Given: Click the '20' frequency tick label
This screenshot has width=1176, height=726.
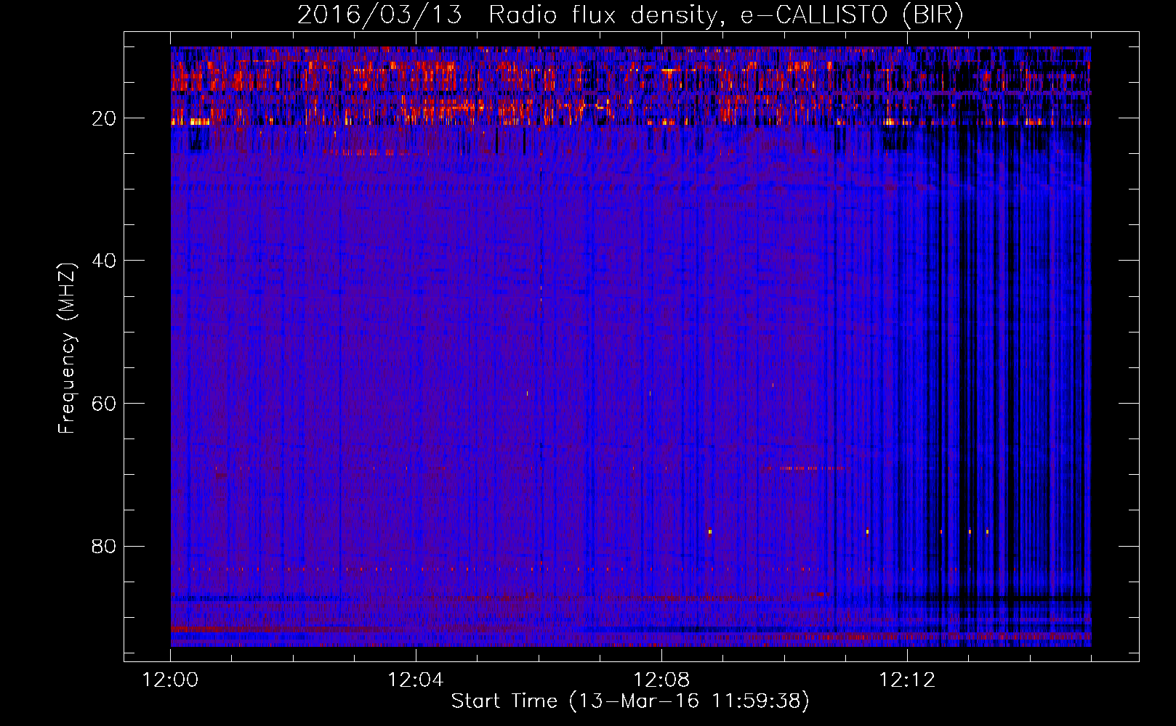Looking at the screenshot, I should [104, 118].
